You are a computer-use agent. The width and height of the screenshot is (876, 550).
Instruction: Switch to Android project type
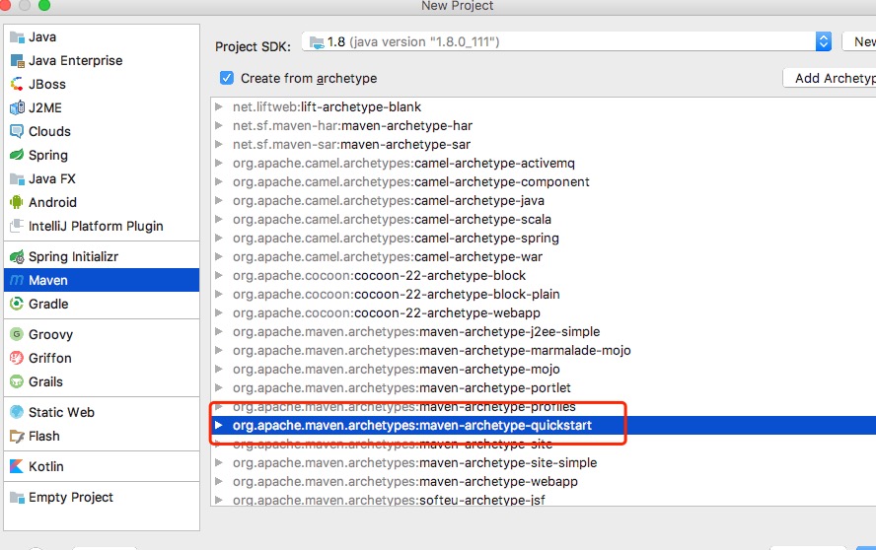102,203
